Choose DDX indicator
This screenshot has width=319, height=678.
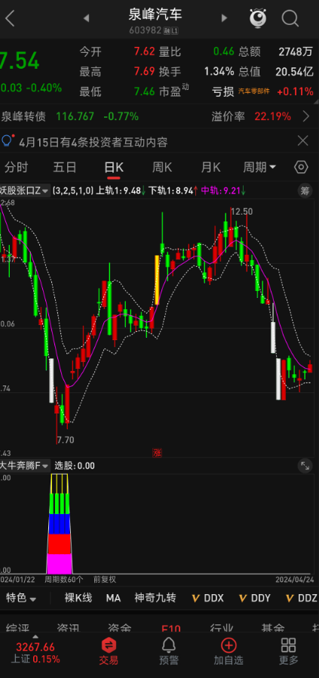(208, 598)
